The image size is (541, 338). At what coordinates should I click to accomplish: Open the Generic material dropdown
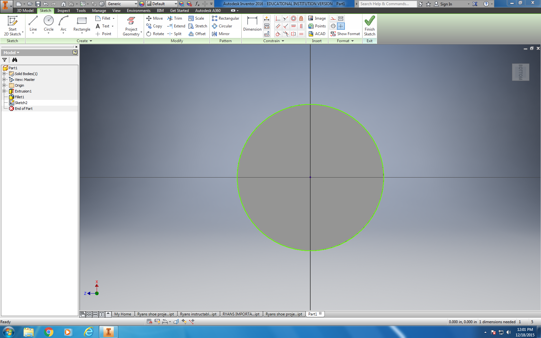point(122,4)
